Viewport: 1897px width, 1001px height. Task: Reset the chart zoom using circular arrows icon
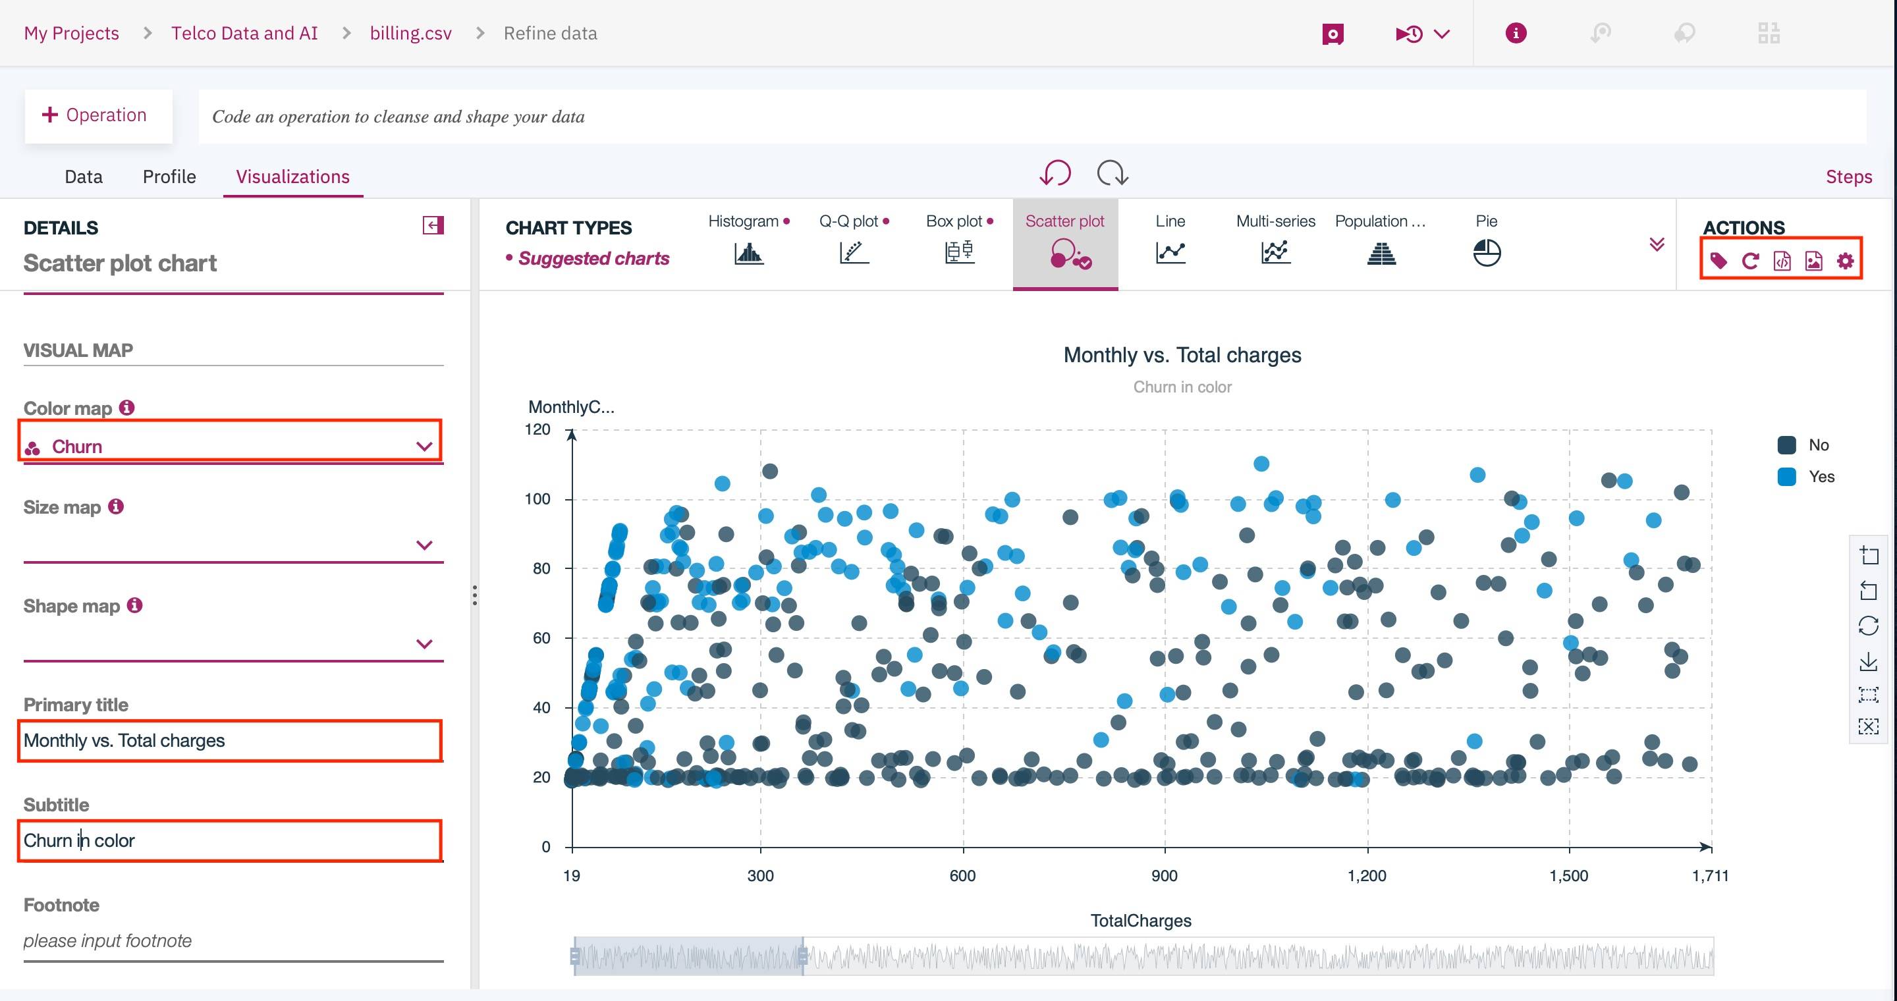(1870, 626)
